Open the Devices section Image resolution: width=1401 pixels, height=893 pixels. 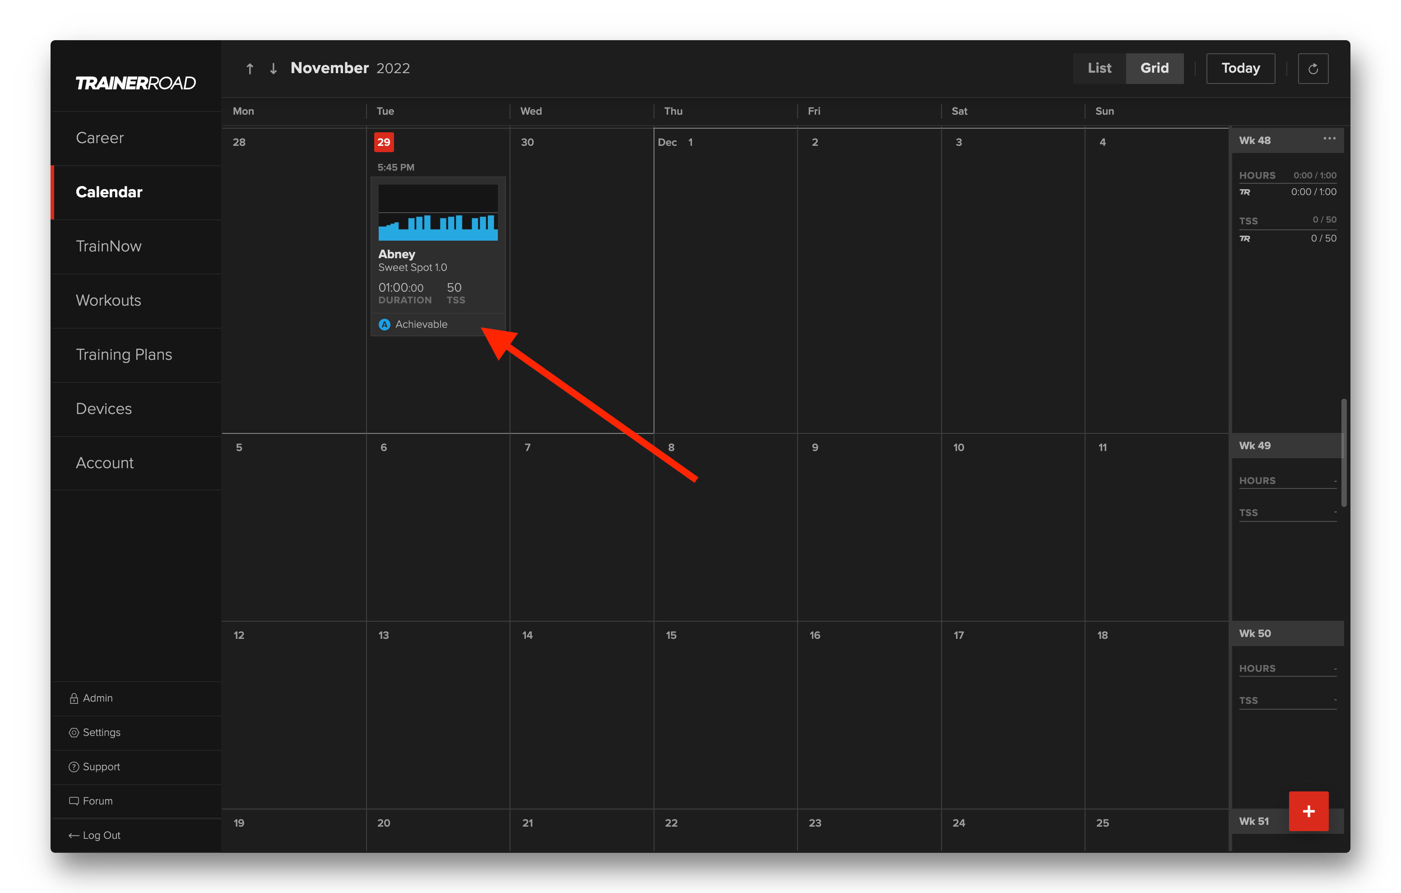pyautogui.click(x=136, y=409)
